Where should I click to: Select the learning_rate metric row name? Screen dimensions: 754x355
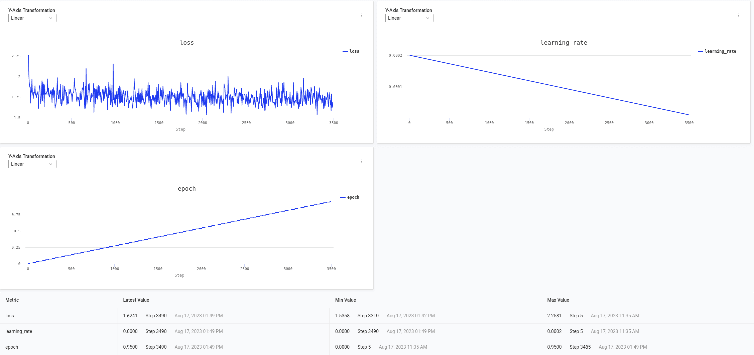[x=19, y=331]
